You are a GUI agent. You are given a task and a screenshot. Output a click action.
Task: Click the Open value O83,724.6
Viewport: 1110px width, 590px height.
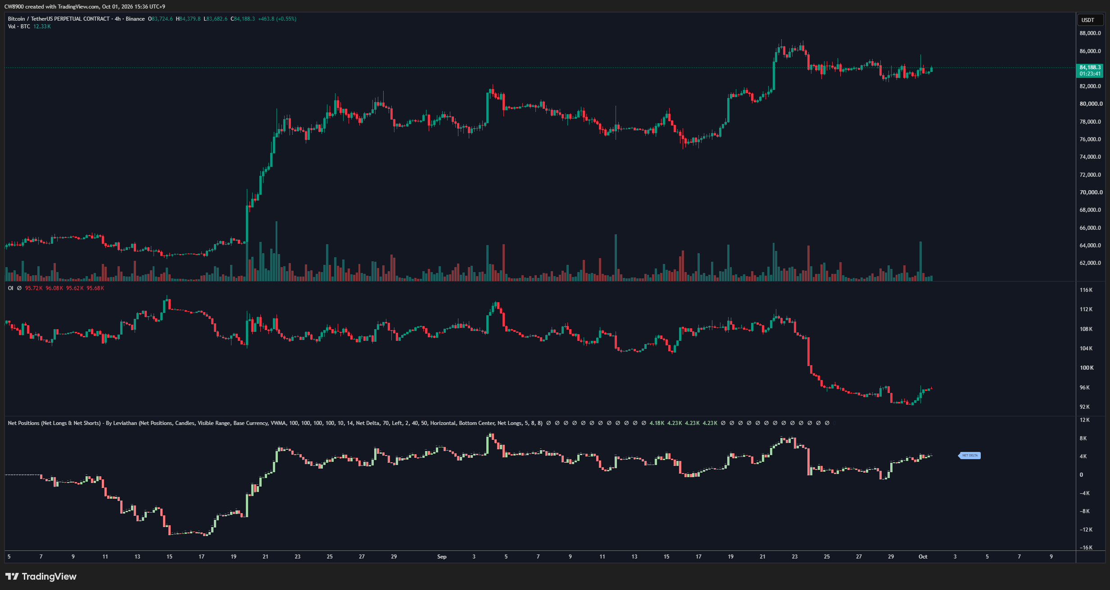pos(160,19)
